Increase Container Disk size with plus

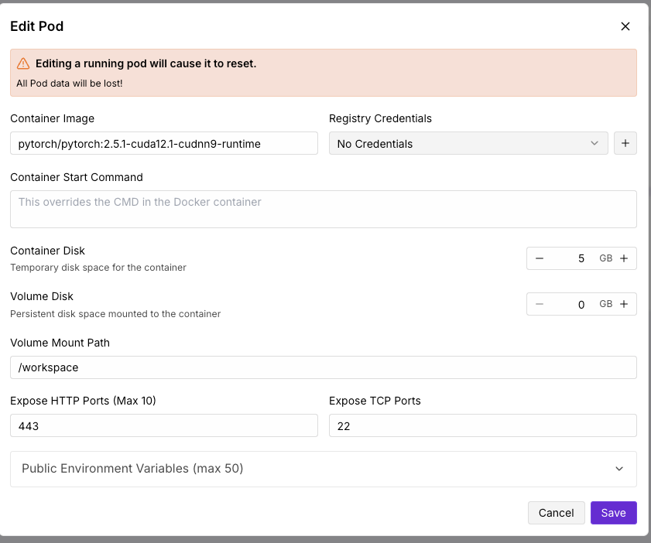click(x=624, y=258)
